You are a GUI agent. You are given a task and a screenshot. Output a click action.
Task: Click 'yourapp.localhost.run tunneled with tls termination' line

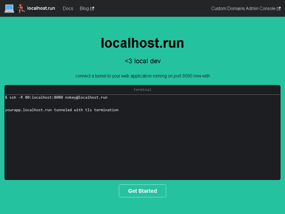coord(62,110)
